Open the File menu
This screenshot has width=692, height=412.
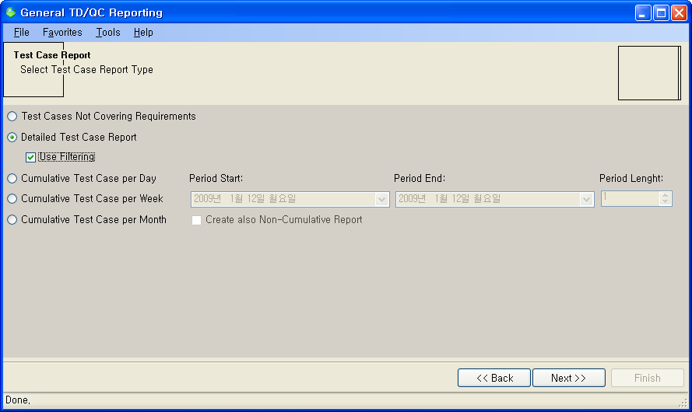pos(21,32)
